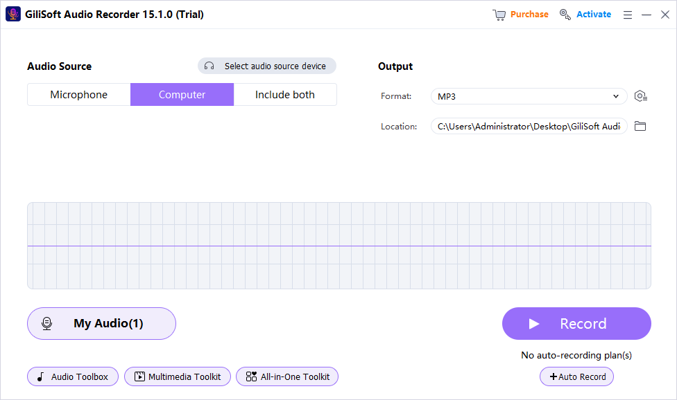
Task: Select Microphone as audio source
Action: point(79,95)
